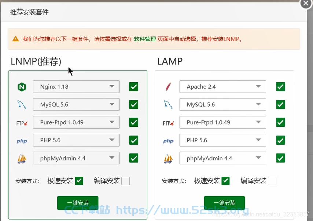This screenshot has width=313, height=221.
Task: Click 编译安装 label text in LNMP
Action: point(107,181)
